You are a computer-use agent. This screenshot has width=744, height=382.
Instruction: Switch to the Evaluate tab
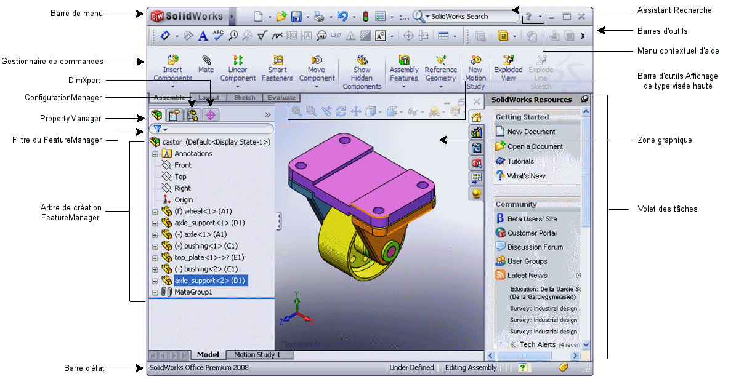tap(281, 98)
